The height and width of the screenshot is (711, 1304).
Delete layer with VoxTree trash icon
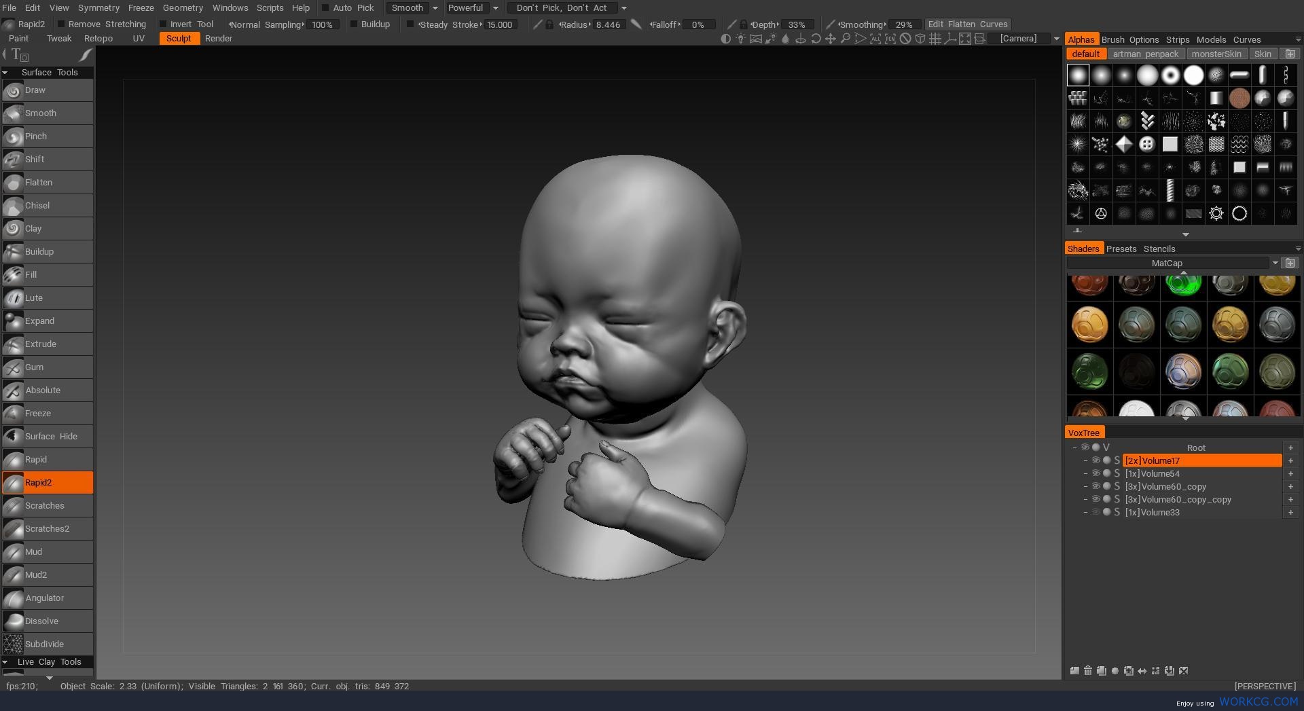click(1088, 671)
